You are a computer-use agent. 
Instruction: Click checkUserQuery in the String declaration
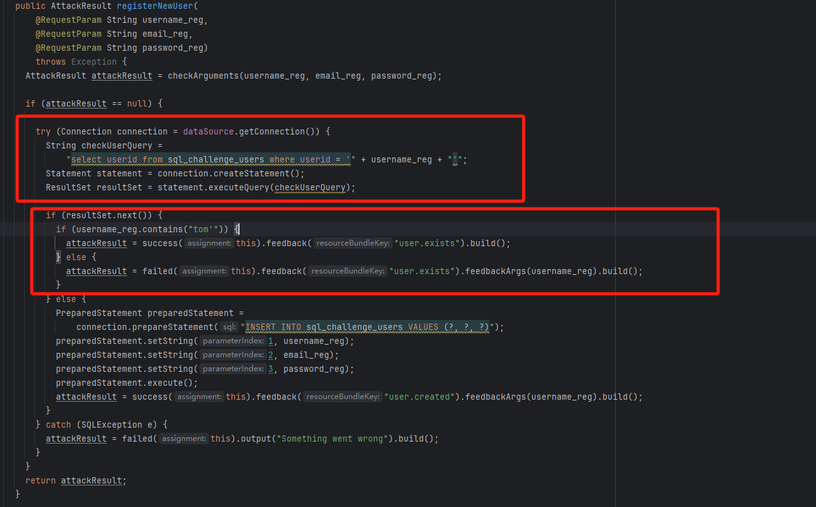coord(117,145)
